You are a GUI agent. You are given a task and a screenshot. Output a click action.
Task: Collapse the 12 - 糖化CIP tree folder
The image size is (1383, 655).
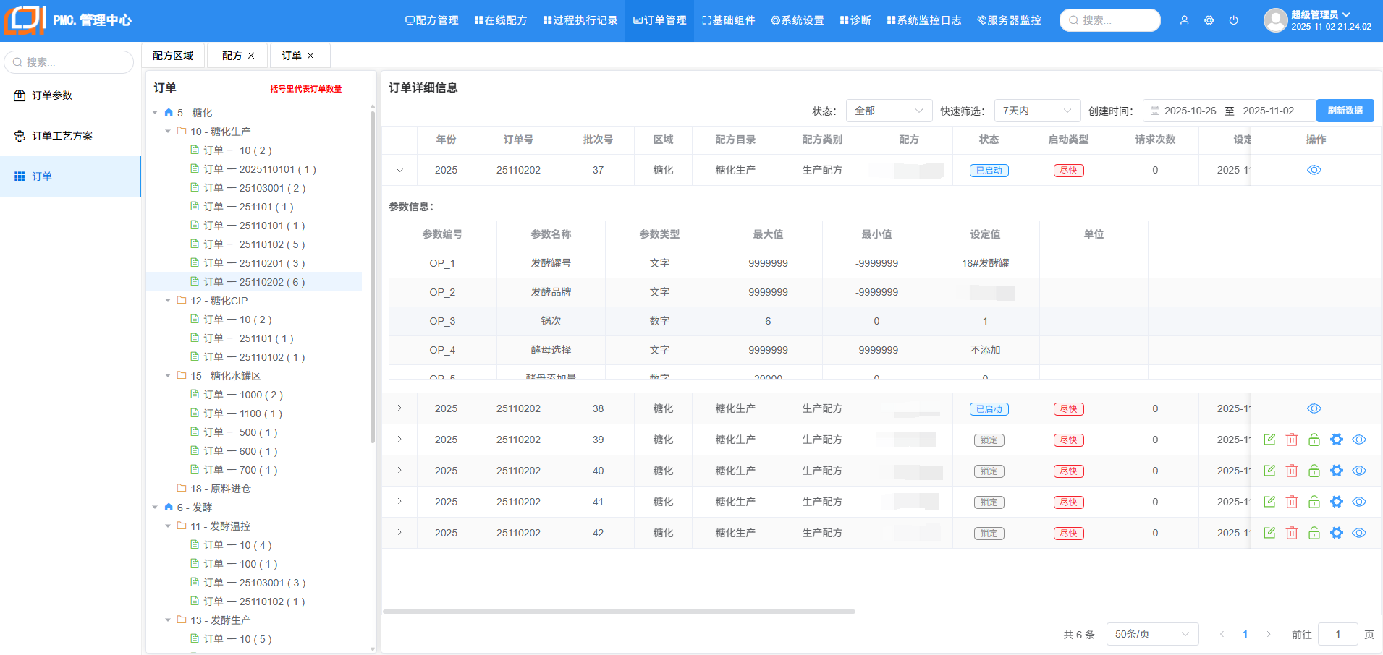[x=168, y=301]
